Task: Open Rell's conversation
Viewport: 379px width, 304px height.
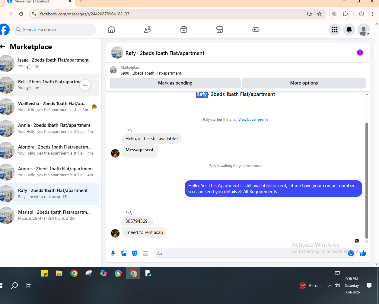Action: [x=49, y=85]
